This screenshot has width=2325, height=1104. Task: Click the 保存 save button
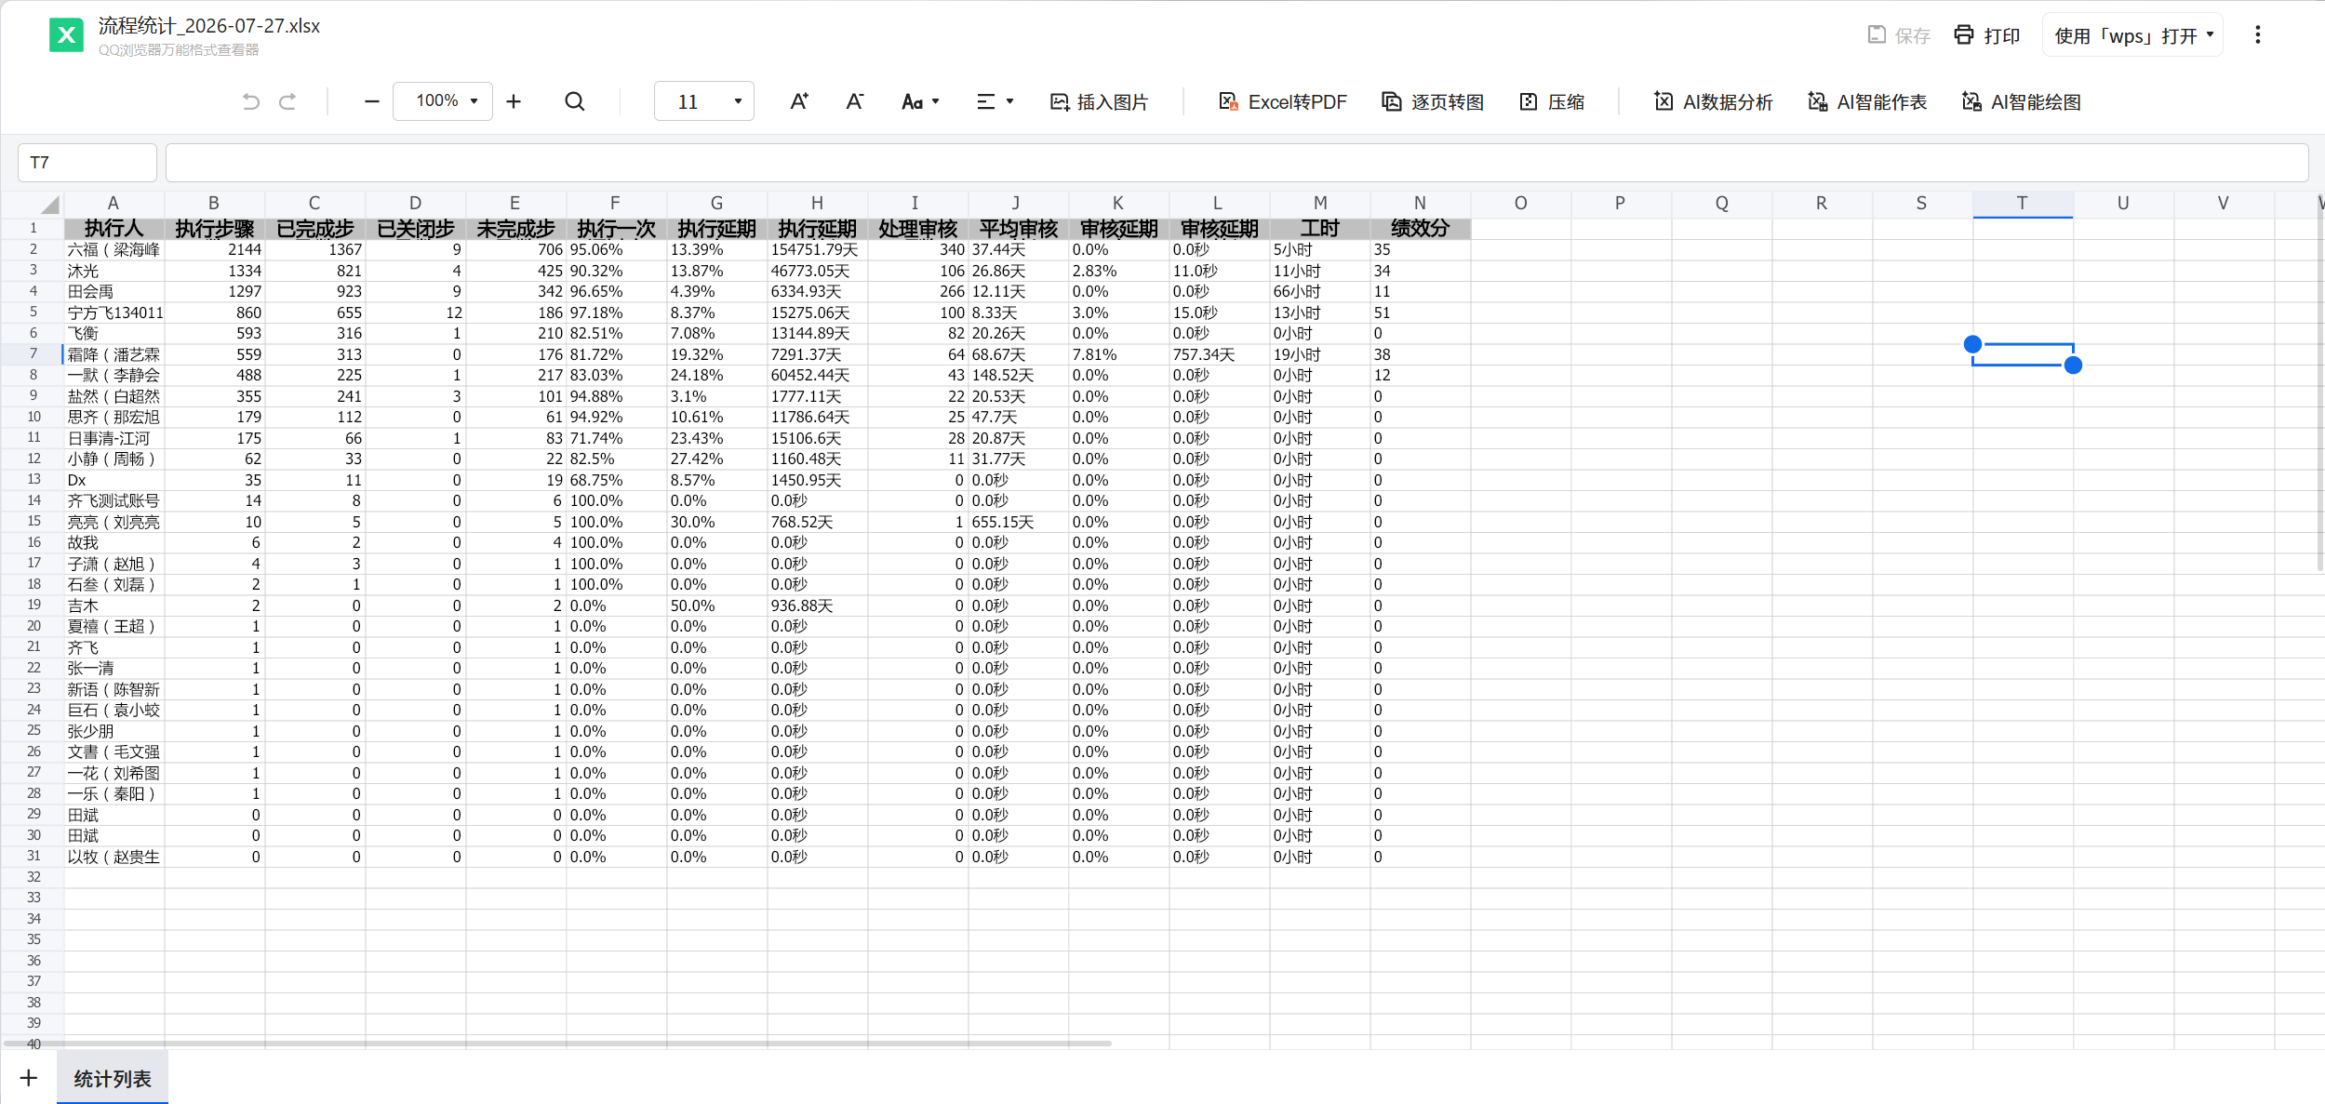point(1899,35)
